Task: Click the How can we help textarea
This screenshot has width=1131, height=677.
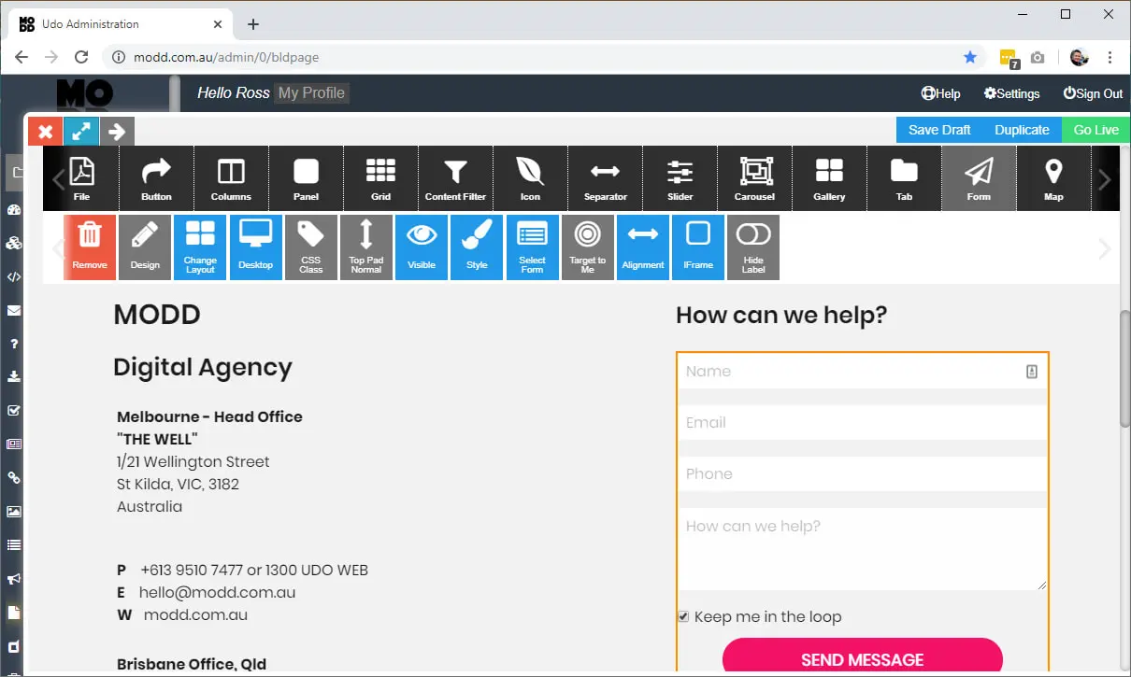Action: (862, 549)
